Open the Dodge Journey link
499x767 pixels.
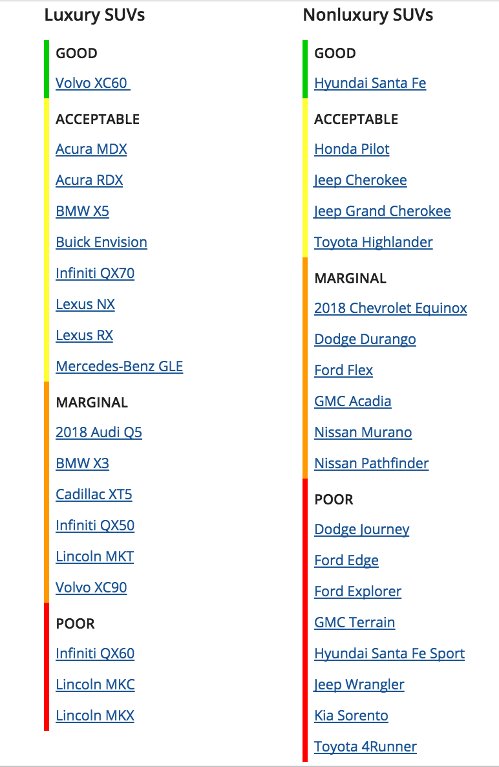pyautogui.click(x=361, y=530)
